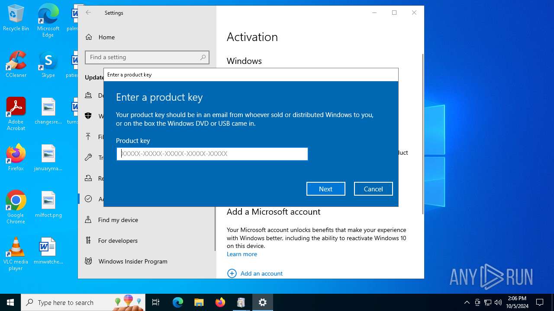Select Activation checkmark icon in sidebar

pyautogui.click(x=88, y=199)
